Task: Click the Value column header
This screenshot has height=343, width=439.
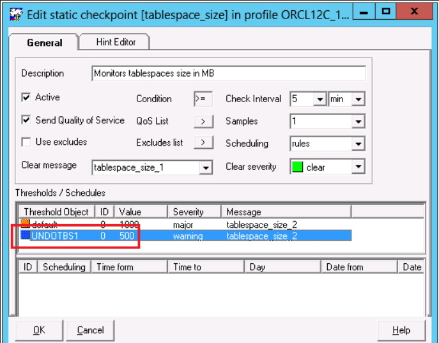Action: 141,212
